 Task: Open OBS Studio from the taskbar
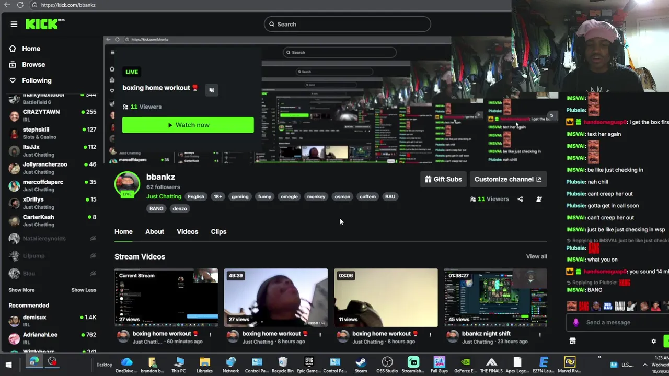(x=387, y=365)
